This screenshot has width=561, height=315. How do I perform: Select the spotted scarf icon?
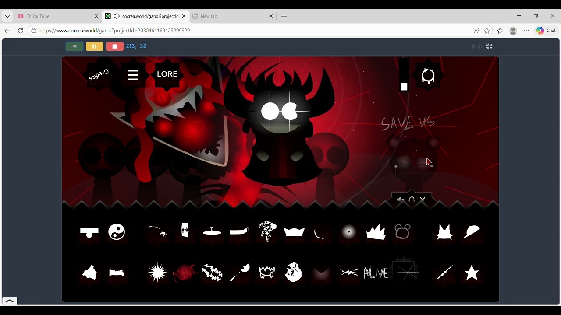tap(267, 231)
